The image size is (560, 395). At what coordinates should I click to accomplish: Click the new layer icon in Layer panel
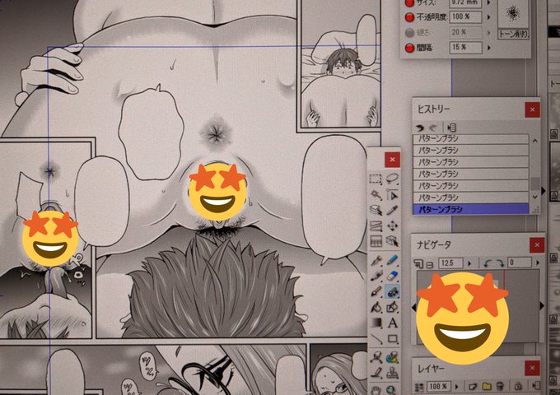[x=473, y=386]
